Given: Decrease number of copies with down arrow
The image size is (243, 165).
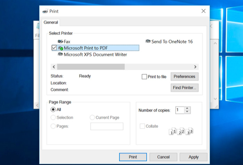Looking at the screenshot, I should pyautogui.click(x=187, y=112).
